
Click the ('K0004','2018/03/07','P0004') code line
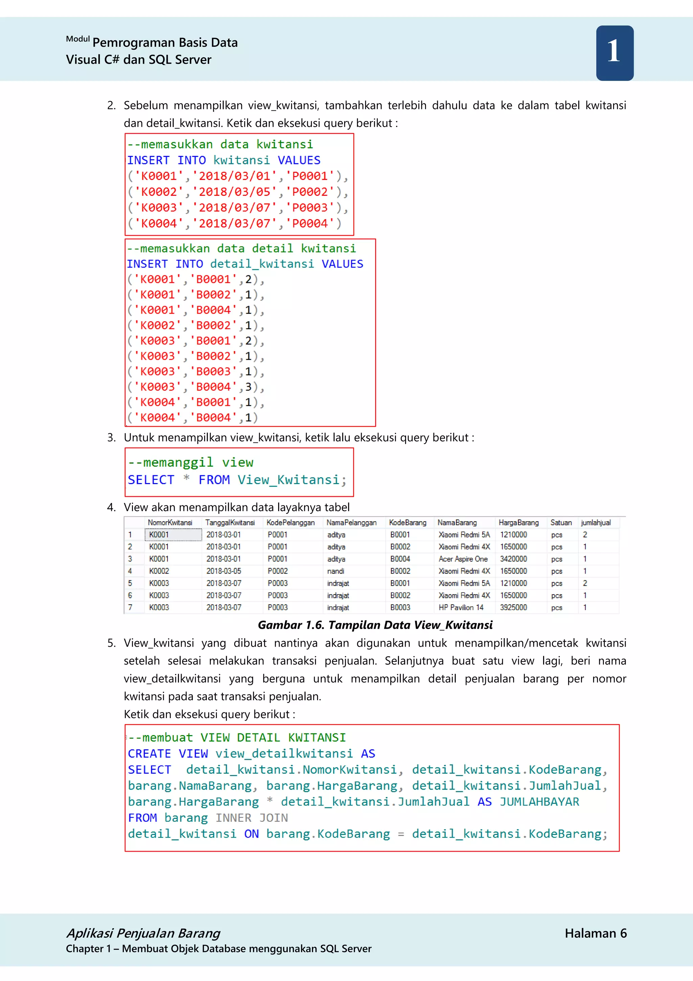coord(235,224)
